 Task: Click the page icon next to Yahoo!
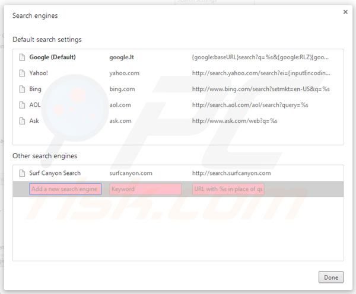(22, 73)
